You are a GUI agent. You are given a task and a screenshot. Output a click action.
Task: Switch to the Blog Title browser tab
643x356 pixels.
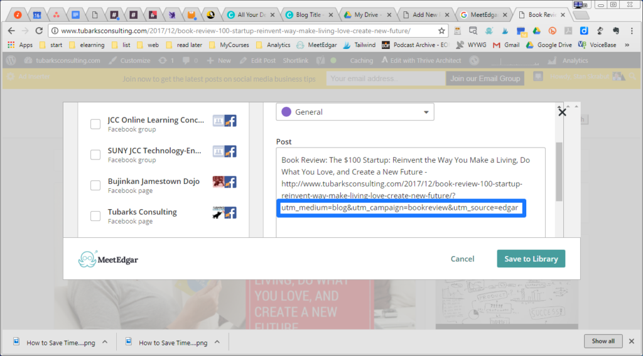310,14
